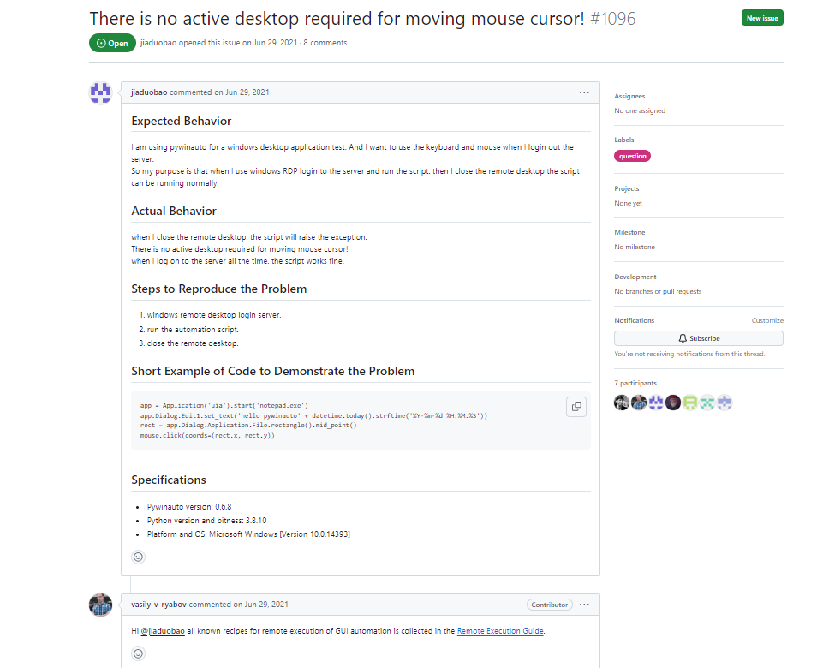
Task: Click vasily-v-ryabov's avatar beside second comment
Action: coord(100,605)
